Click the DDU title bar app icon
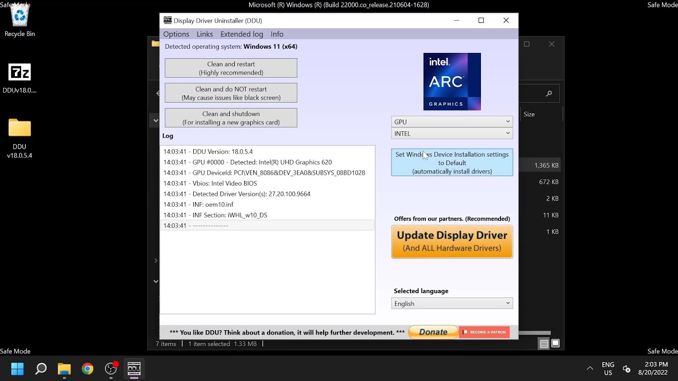 [x=167, y=20]
